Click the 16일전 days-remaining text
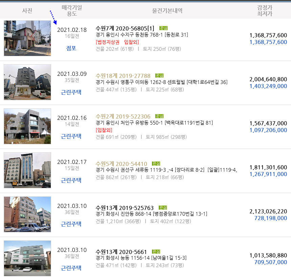Image resolution: width=291 pixels, height=277 pixels. (x=72, y=36)
